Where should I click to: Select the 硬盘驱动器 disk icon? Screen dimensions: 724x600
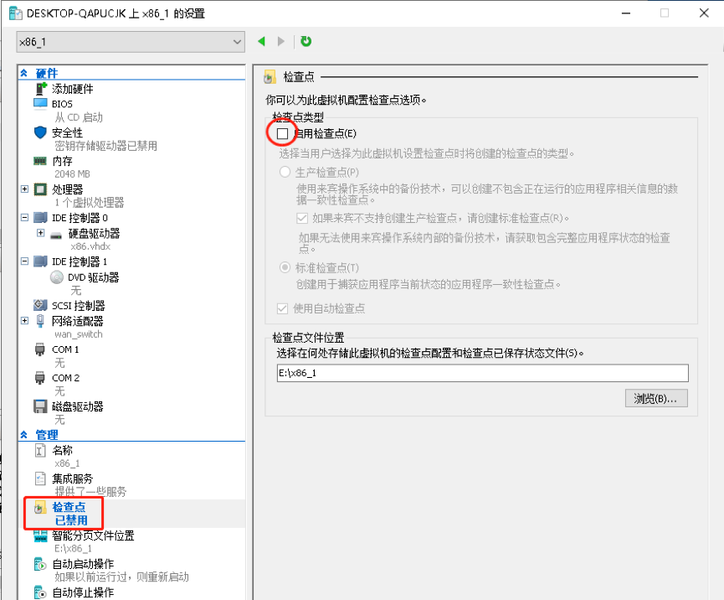coord(56,235)
